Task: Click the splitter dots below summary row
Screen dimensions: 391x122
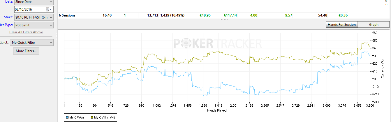Action: pos(223,20)
